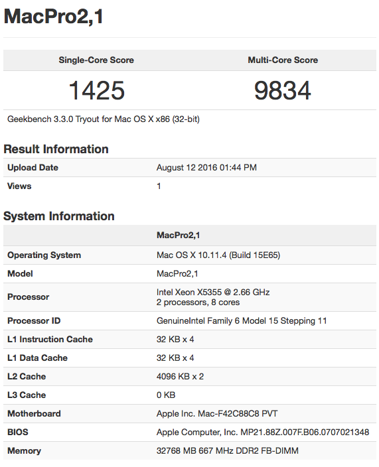Click the Processor ID GenuineIntel value
Screen dimensions: 379x467
(x=242, y=321)
